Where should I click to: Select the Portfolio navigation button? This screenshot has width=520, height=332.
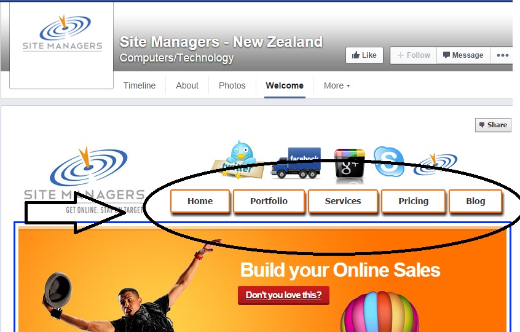pyautogui.click(x=269, y=201)
